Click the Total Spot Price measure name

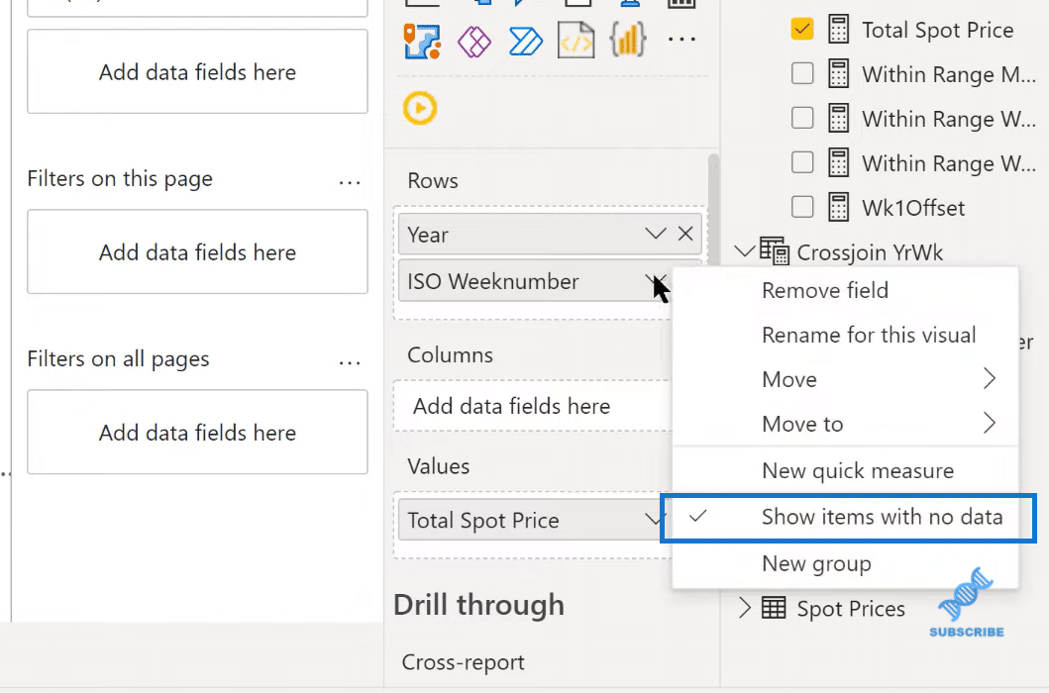coord(937,30)
